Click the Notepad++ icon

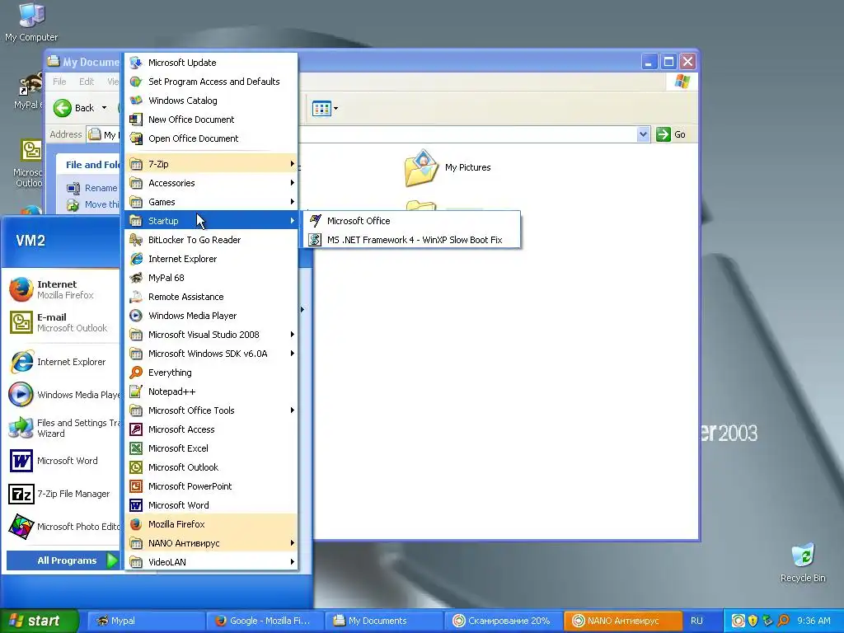tap(136, 392)
